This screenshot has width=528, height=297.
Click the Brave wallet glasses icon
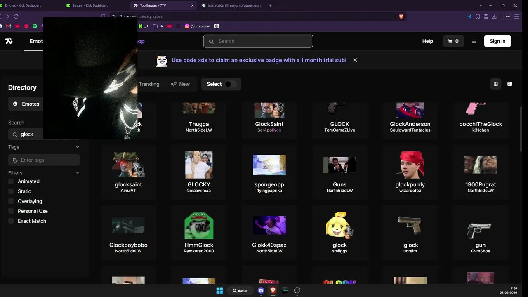tap(508, 16)
